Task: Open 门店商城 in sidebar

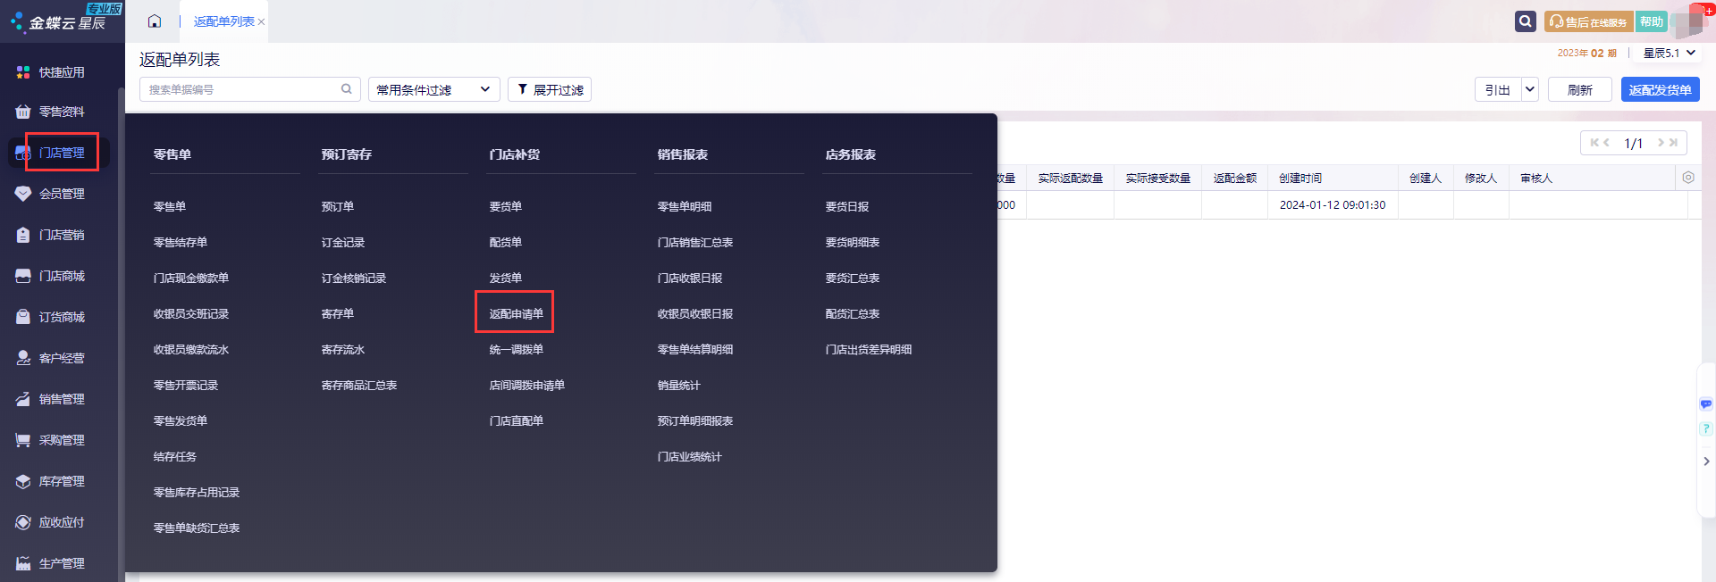Action: pos(61,276)
